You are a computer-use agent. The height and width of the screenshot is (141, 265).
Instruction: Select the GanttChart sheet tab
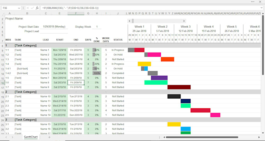[31, 137]
